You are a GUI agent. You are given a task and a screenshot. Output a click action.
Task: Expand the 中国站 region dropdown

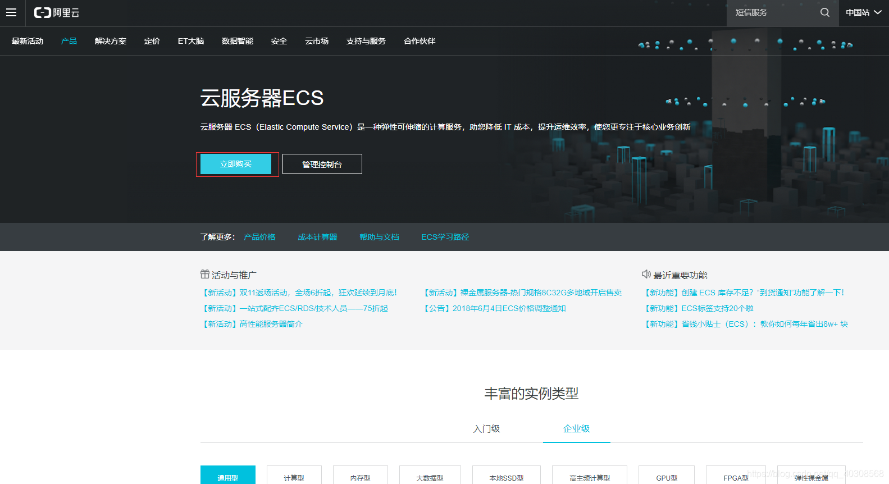[863, 12]
